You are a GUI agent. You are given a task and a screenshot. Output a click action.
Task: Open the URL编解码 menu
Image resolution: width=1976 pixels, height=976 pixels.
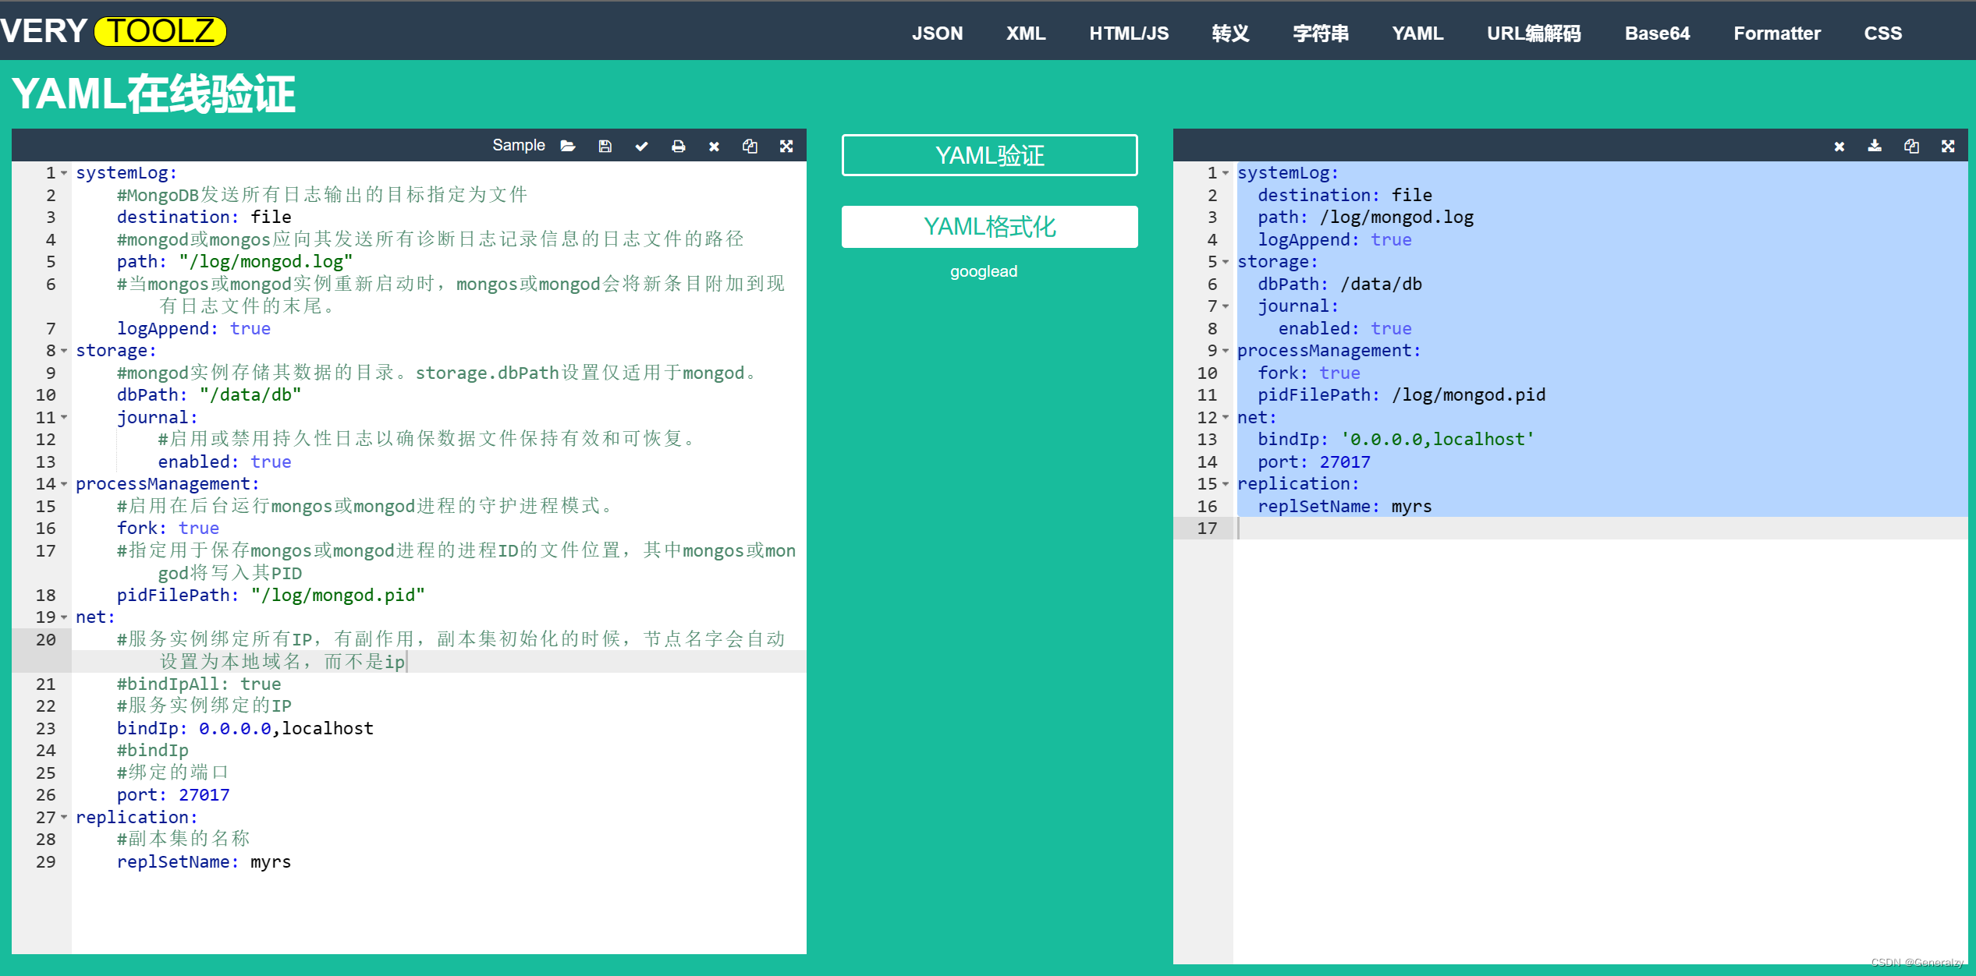tap(1534, 34)
